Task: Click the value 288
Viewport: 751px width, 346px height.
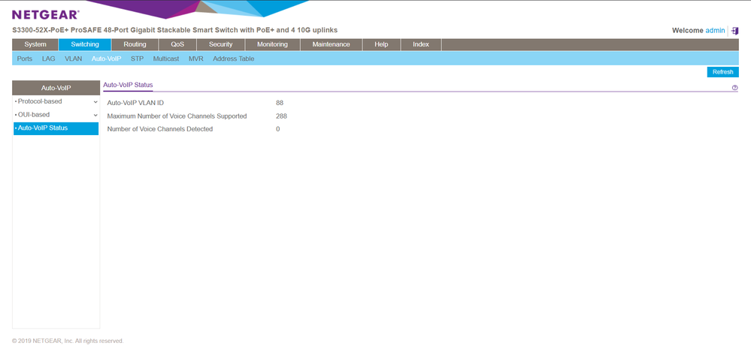Action: (282, 116)
